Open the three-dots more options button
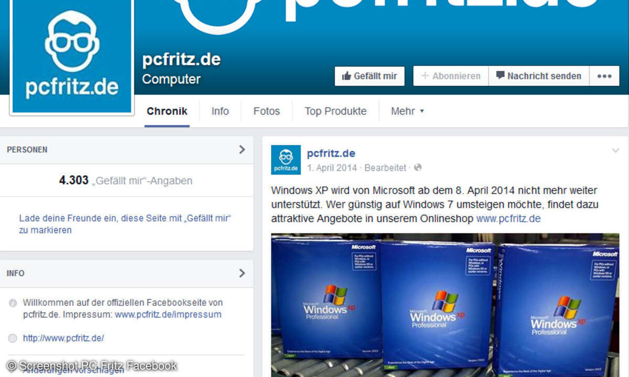This screenshot has width=629, height=377. 604,76
